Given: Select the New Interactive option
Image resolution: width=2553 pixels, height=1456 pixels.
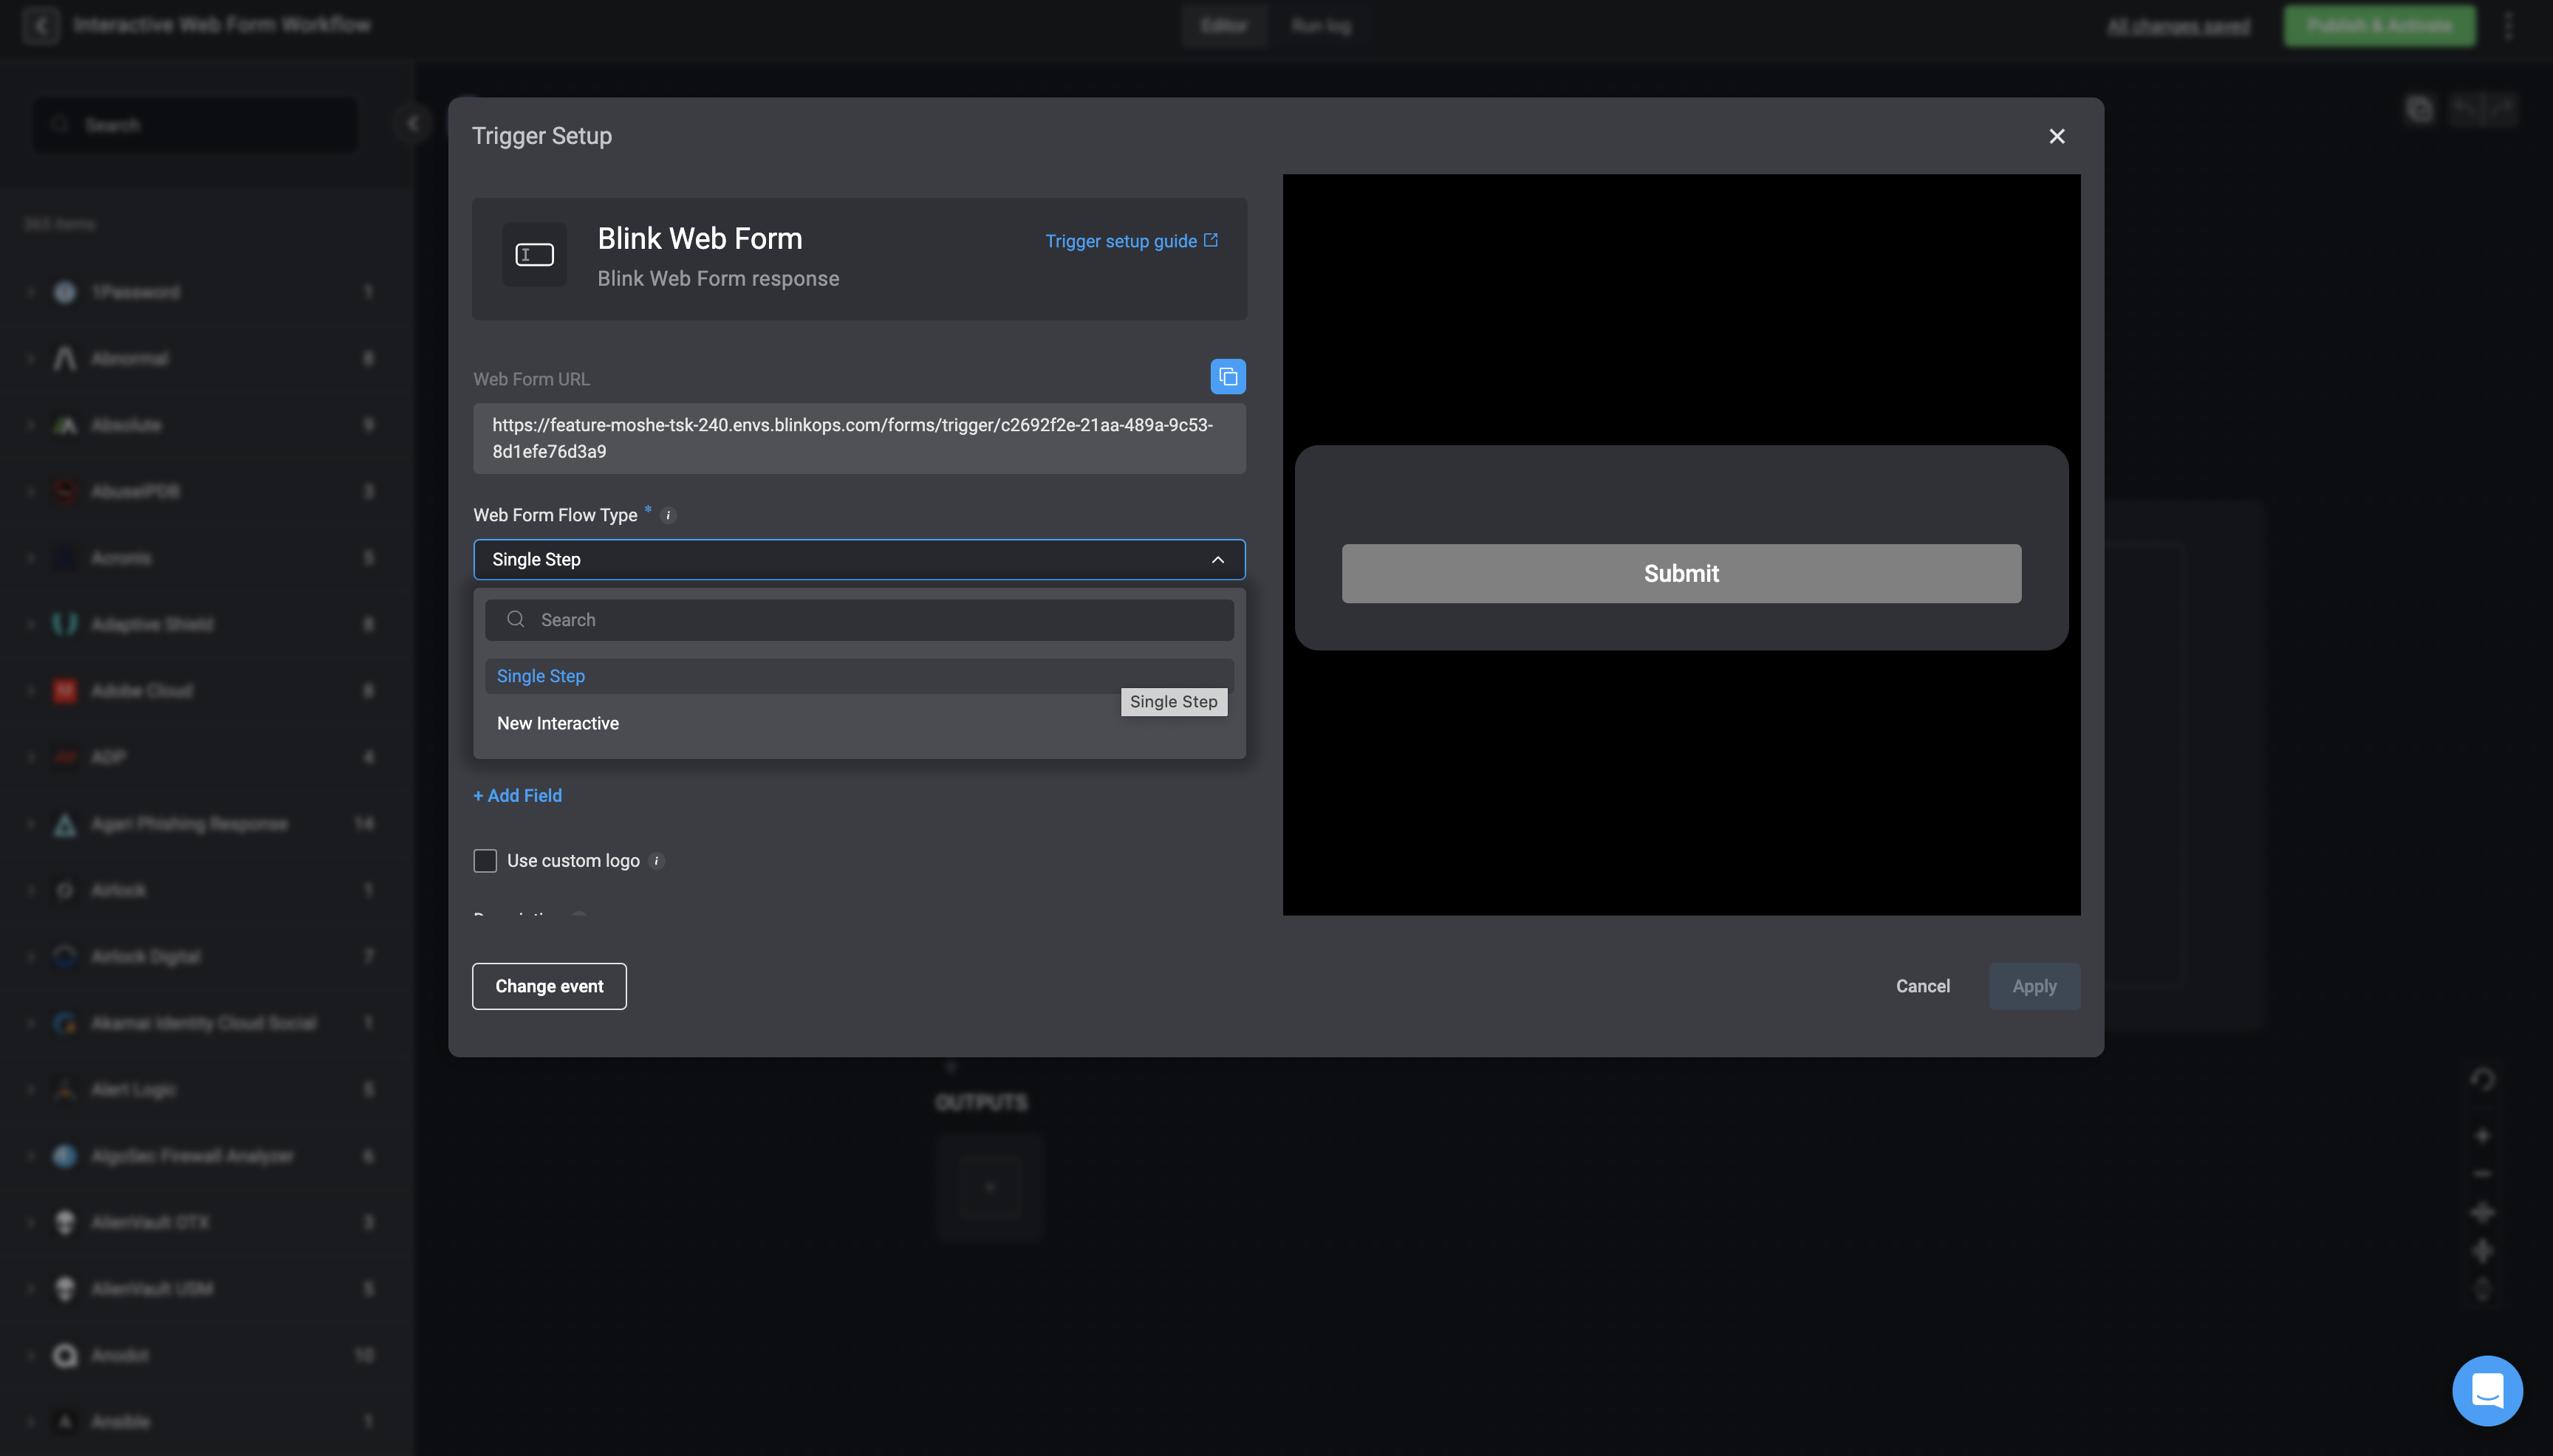Looking at the screenshot, I should [859, 724].
